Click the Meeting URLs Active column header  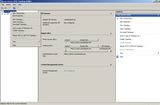coord(67,46)
